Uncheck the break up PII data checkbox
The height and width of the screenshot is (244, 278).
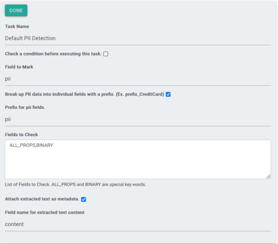(x=168, y=94)
